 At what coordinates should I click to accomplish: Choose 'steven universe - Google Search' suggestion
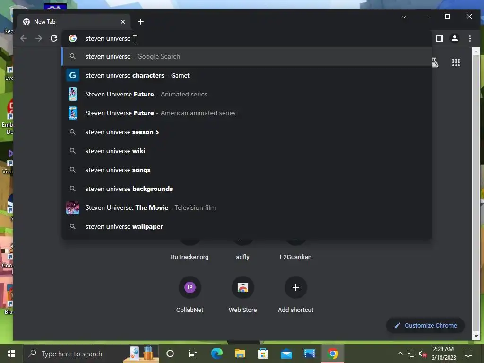point(247,57)
